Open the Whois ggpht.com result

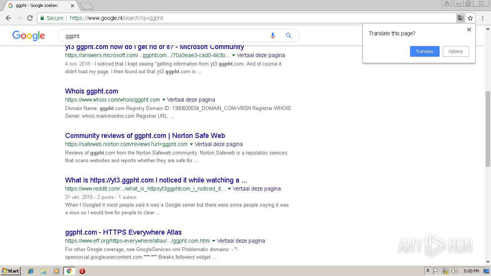92,91
